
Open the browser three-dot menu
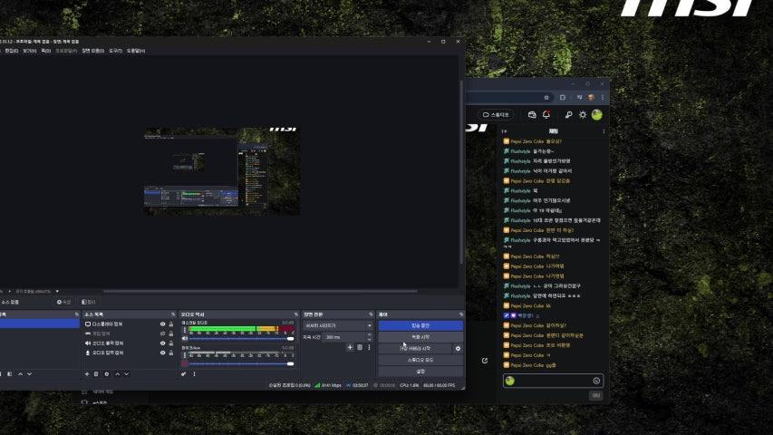pos(603,97)
